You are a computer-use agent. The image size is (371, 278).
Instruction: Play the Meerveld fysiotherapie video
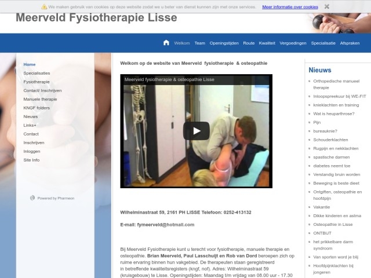(196, 131)
